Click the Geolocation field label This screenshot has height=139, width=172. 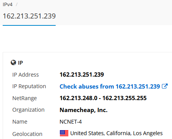27,134
